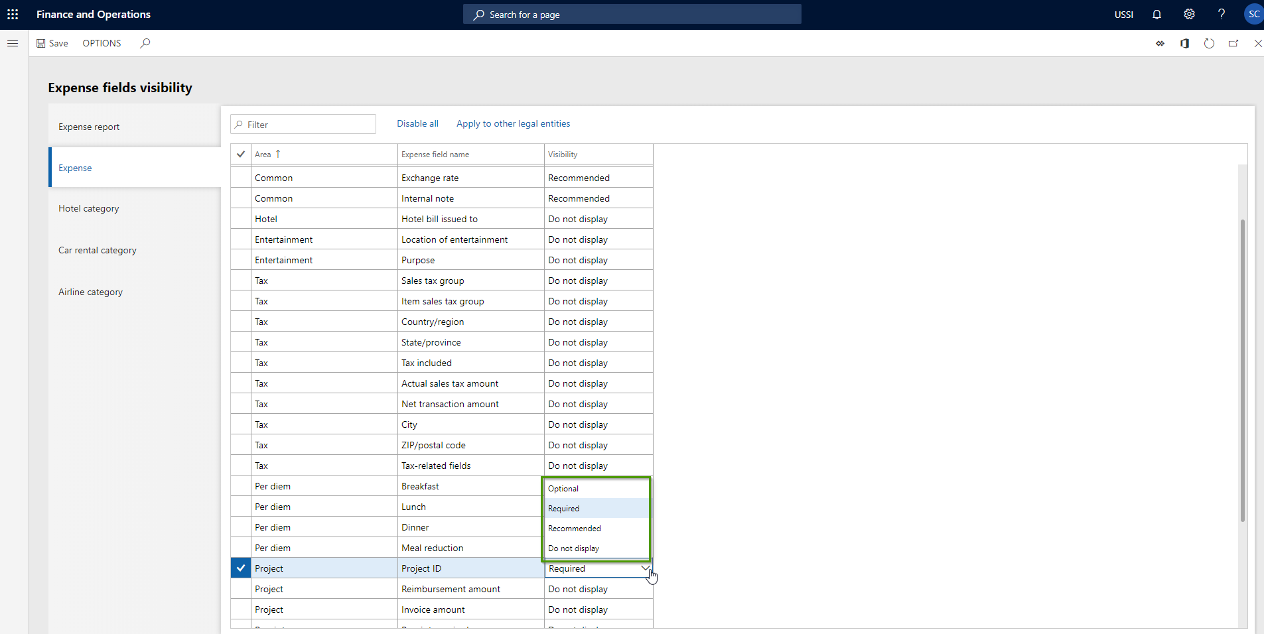
Task: Toggle the Project ID row checkbox
Action: (x=240, y=568)
